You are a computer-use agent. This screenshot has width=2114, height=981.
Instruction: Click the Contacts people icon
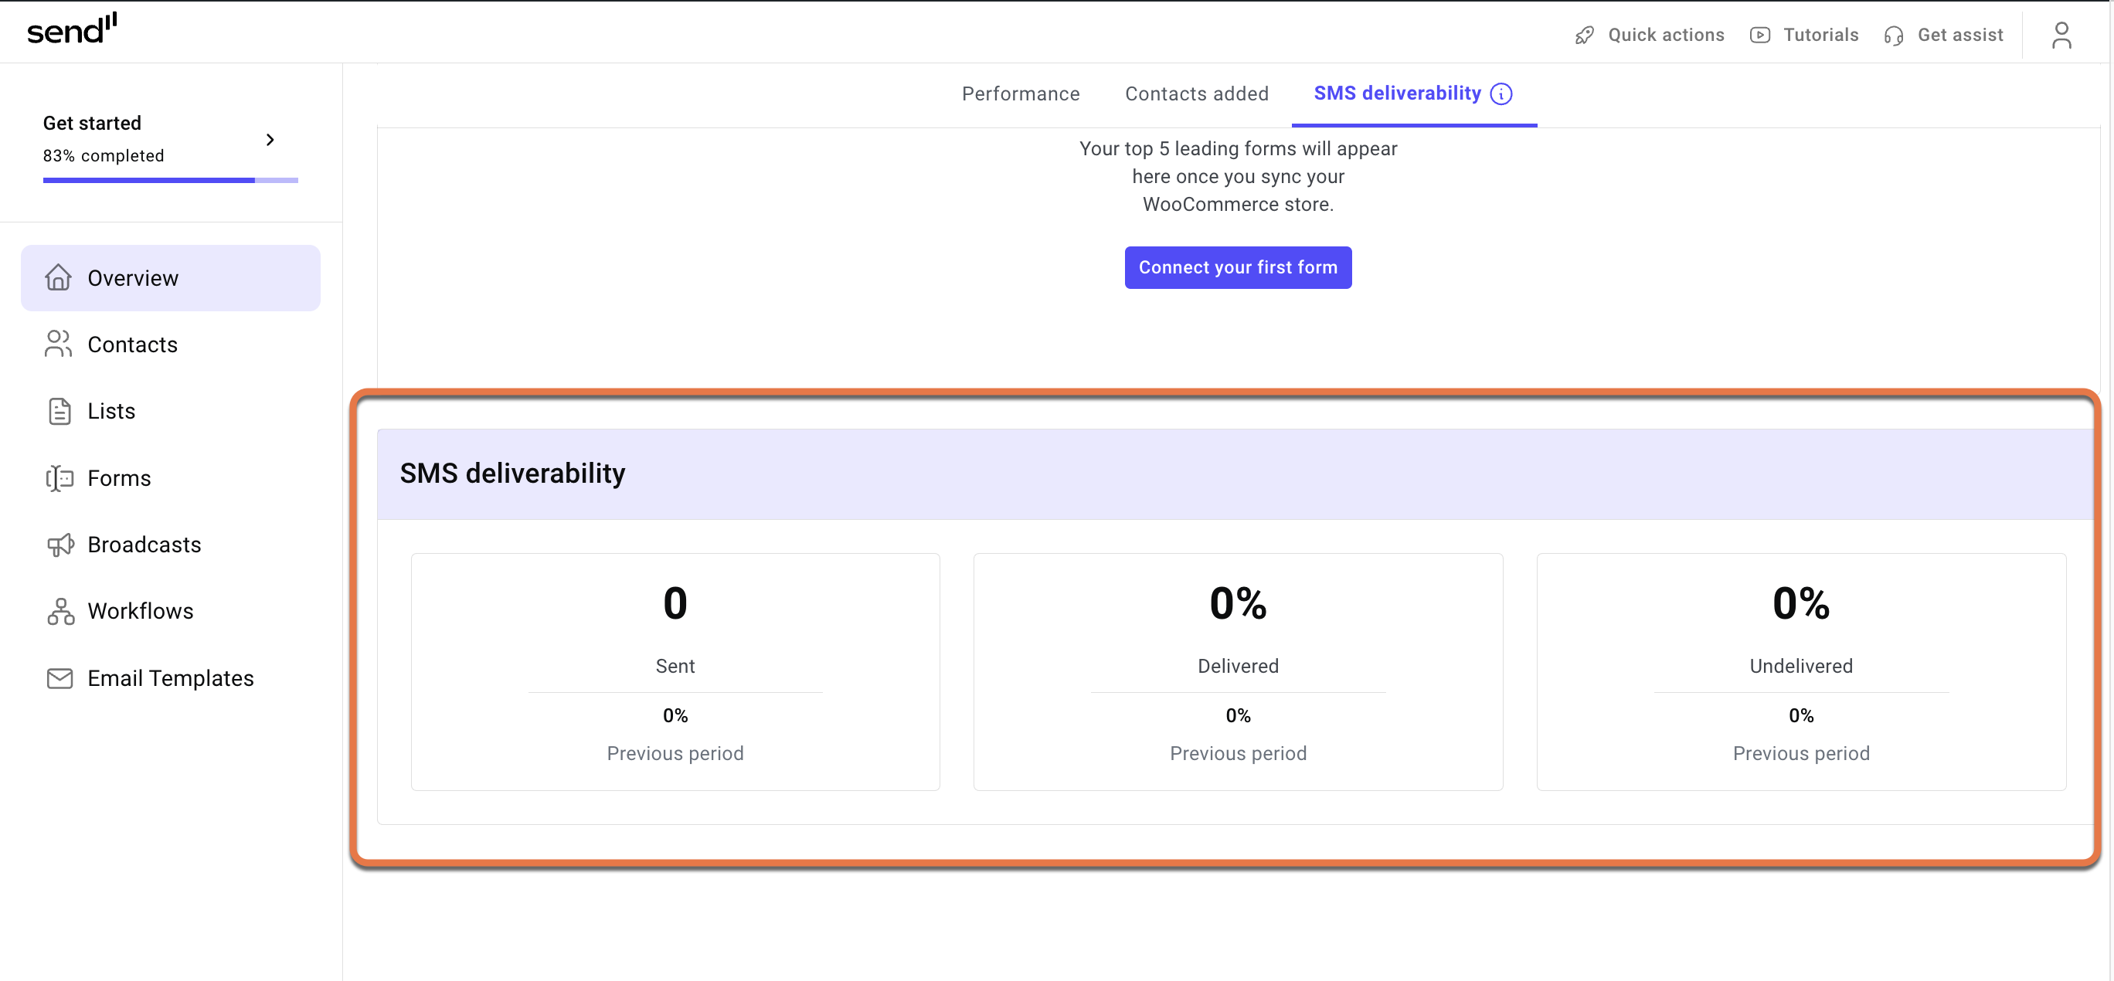coord(58,344)
